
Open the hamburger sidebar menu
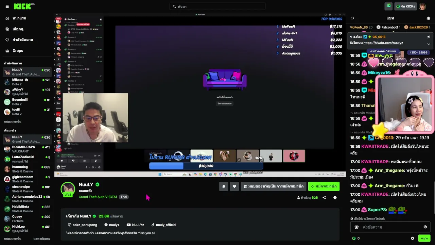[7, 6]
